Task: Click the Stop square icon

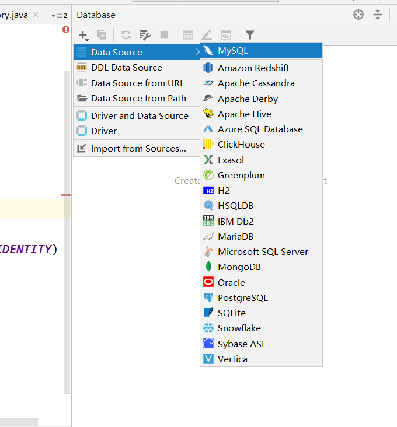Action: pyautogui.click(x=164, y=35)
